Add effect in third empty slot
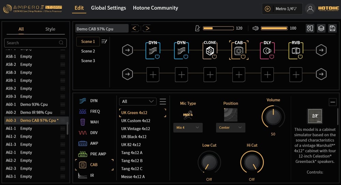Viewport: 341px width, 185px height. tap(210, 75)
